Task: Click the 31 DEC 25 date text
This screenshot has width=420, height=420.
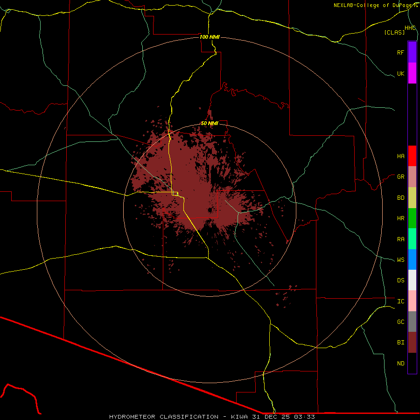Action: click(271, 417)
